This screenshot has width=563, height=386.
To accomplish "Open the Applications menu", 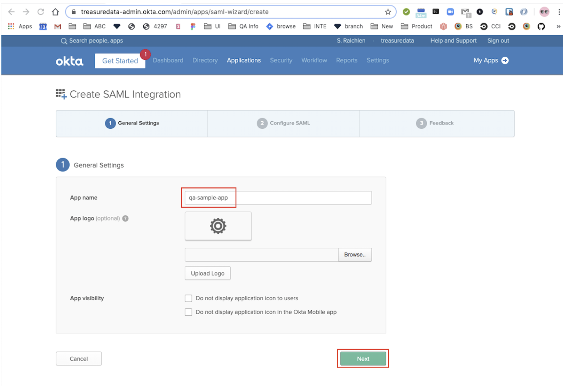I will pyautogui.click(x=243, y=60).
